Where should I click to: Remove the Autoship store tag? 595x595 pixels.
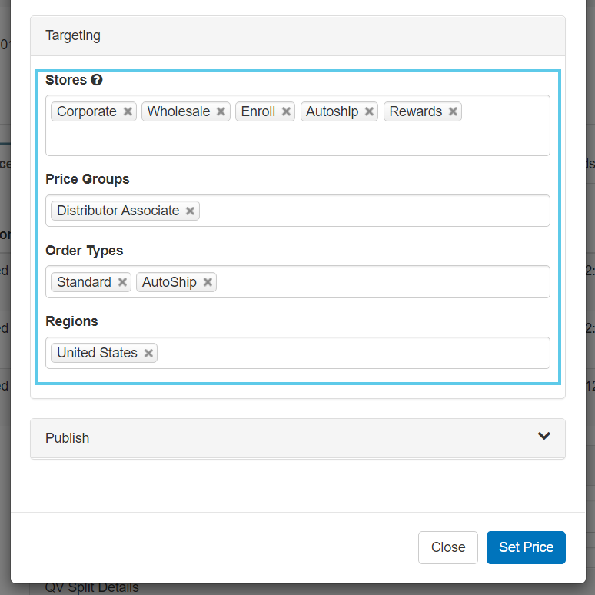(369, 111)
